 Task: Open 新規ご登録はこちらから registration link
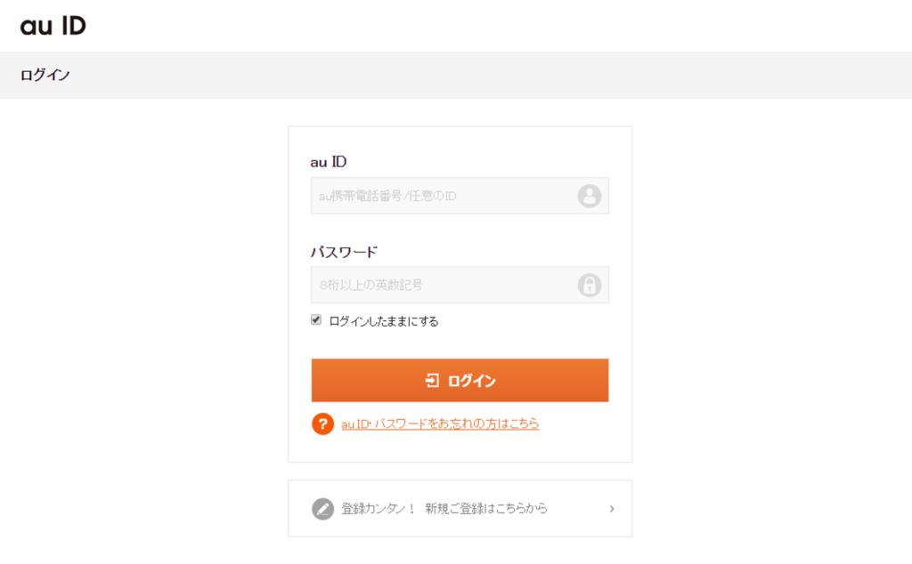486,509
